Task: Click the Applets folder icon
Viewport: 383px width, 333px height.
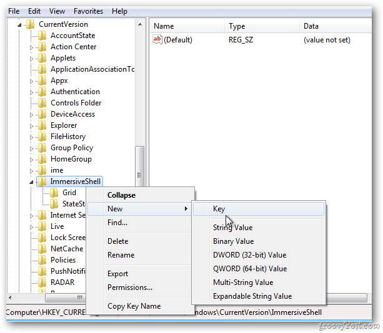Action: click(x=42, y=58)
